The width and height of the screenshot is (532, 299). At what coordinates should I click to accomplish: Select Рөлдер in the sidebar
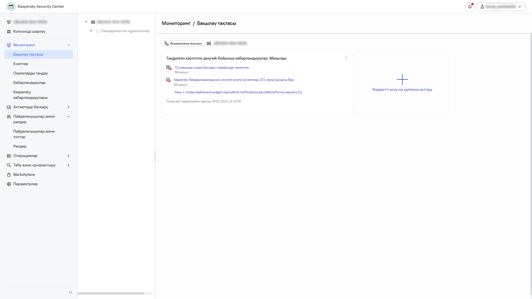coord(20,146)
